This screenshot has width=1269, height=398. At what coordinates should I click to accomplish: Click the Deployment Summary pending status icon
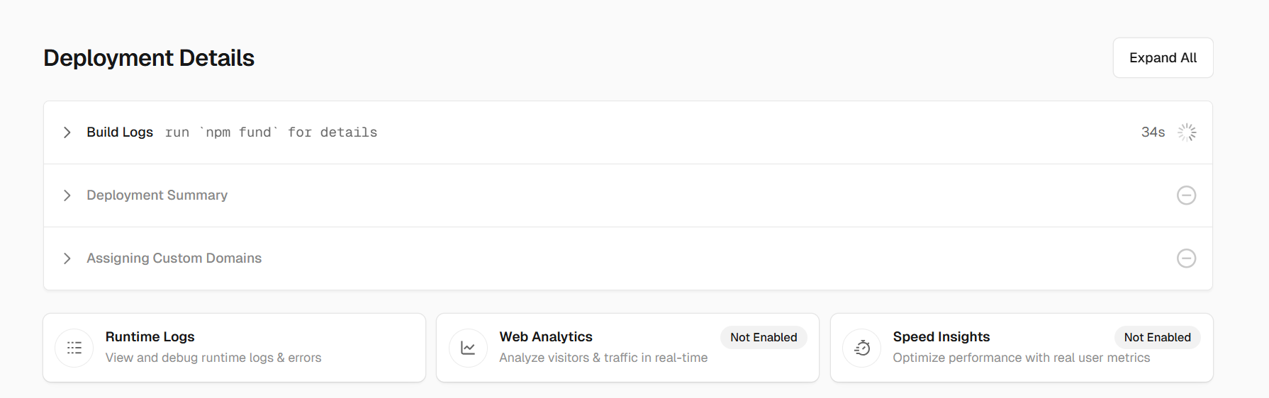(1186, 195)
